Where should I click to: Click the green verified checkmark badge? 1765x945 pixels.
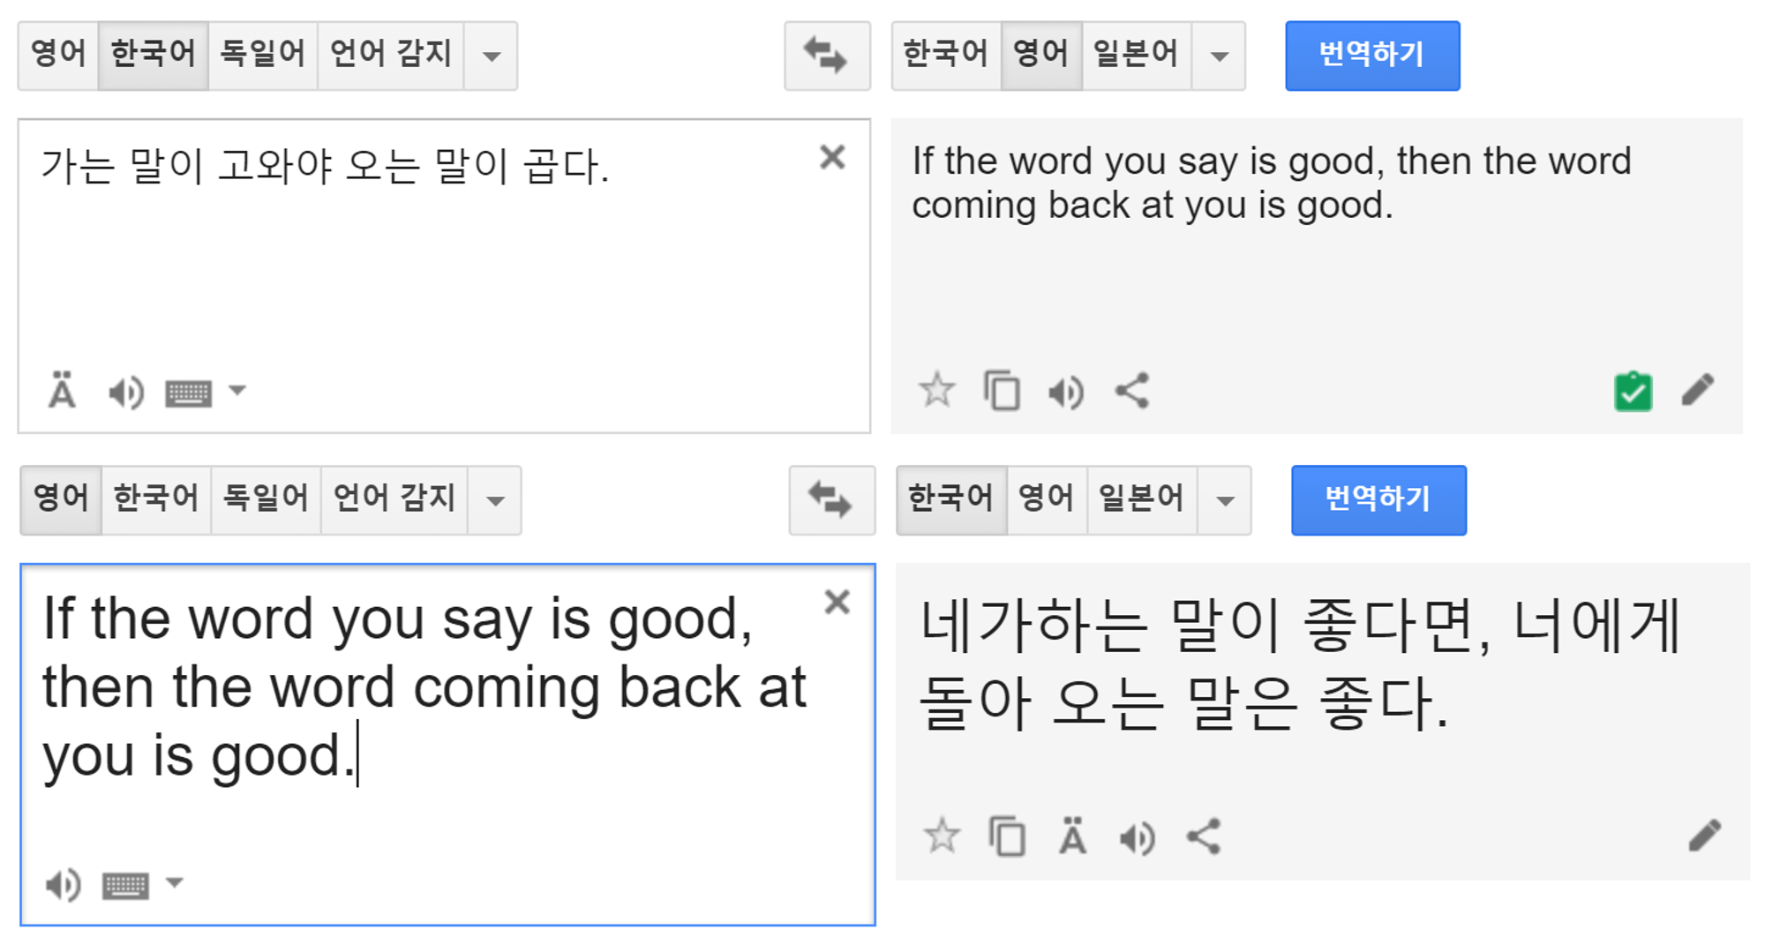1633,392
